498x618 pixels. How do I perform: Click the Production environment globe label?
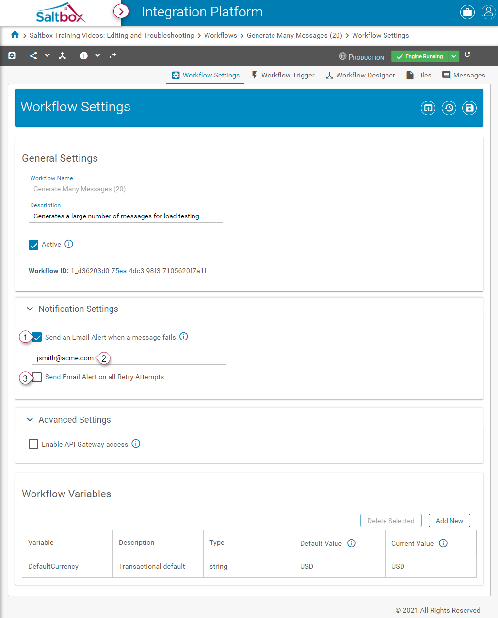(362, 57)
